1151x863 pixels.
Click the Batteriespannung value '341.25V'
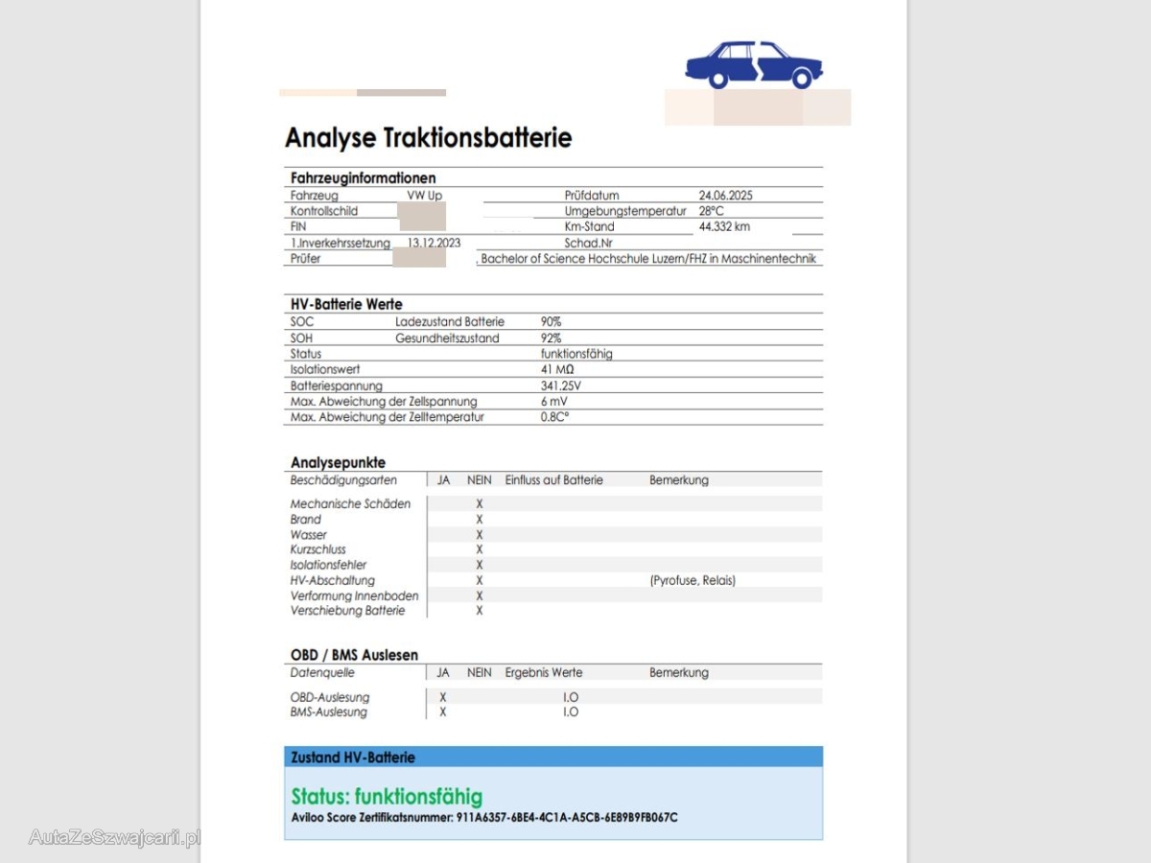coord(561,385)
